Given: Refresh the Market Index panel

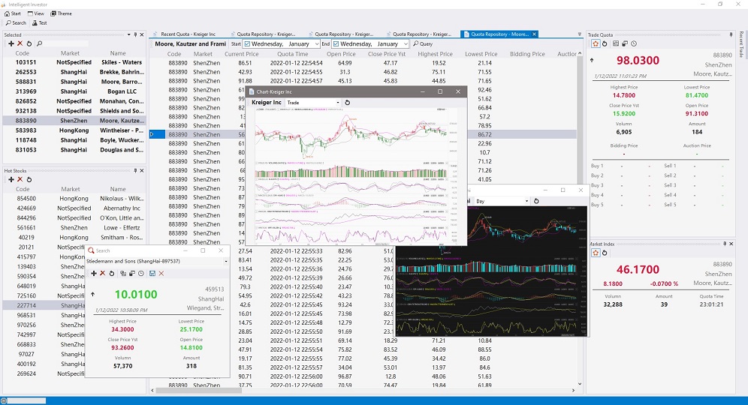Looking at the screenshot, I should point(605,253).
